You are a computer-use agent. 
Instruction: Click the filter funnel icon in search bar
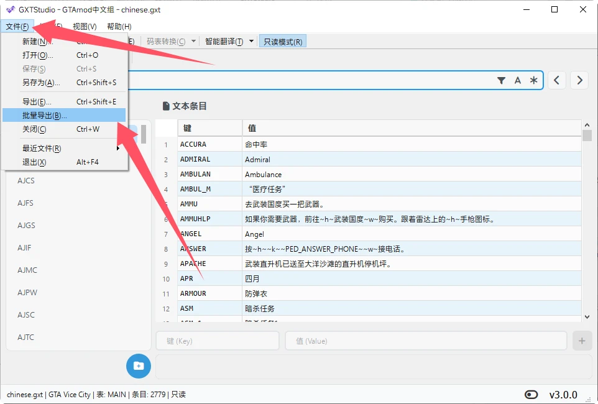coord(501,81)
